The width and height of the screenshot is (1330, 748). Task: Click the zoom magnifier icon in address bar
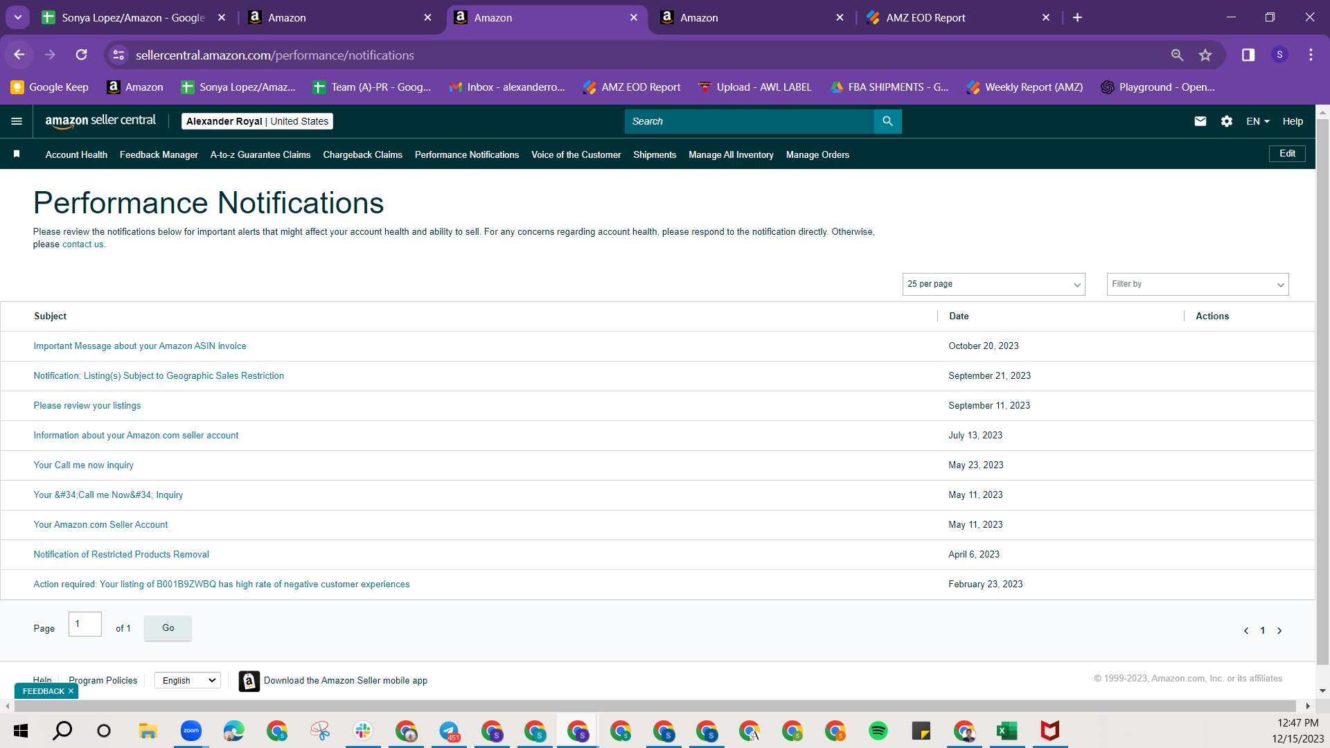click(x=1177, y=55)
